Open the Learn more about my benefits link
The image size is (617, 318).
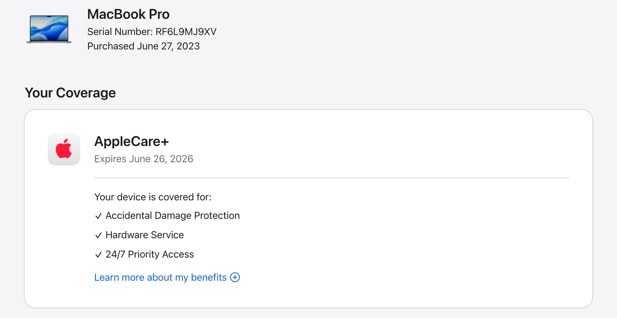point(160,277)
